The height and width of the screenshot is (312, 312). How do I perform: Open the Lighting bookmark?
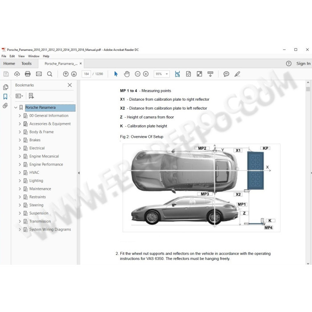pos(36,181)
